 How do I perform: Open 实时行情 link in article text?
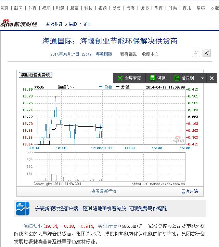click(x=107, y=226)
